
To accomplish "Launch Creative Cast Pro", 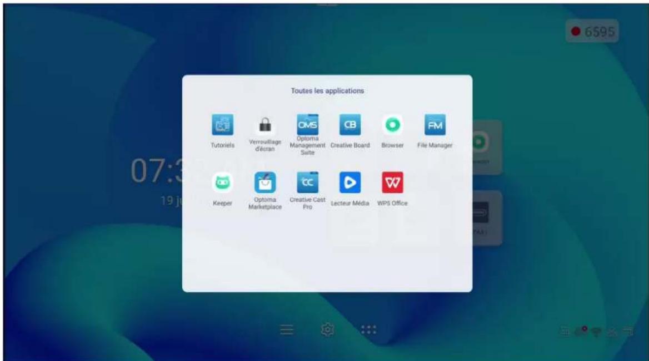I will [307, 182].
